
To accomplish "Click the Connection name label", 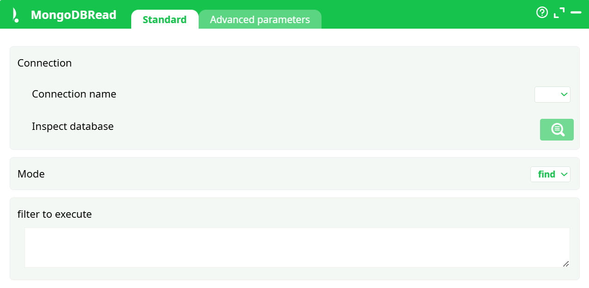I will pos(74,94).
